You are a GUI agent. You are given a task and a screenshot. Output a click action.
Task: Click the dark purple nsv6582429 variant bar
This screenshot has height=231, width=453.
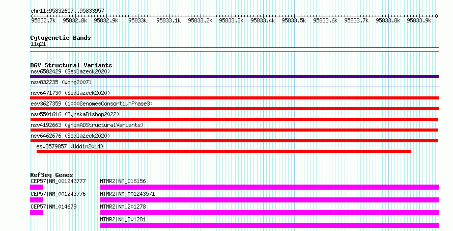click(x=234, y=76)
